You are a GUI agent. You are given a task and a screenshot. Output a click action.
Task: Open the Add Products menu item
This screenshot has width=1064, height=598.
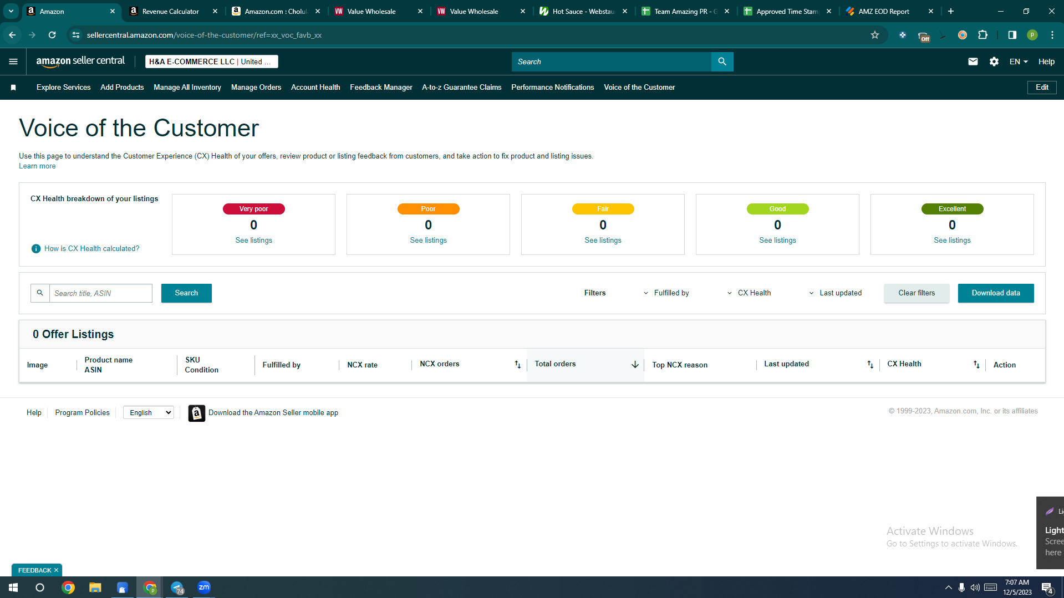click(122, 88)
